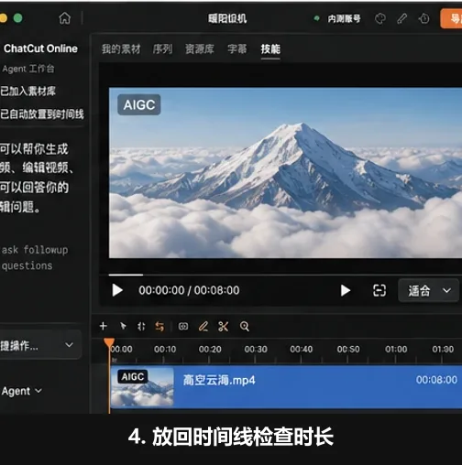
Task: Click the link clips icon
Action: pos(183,327)
